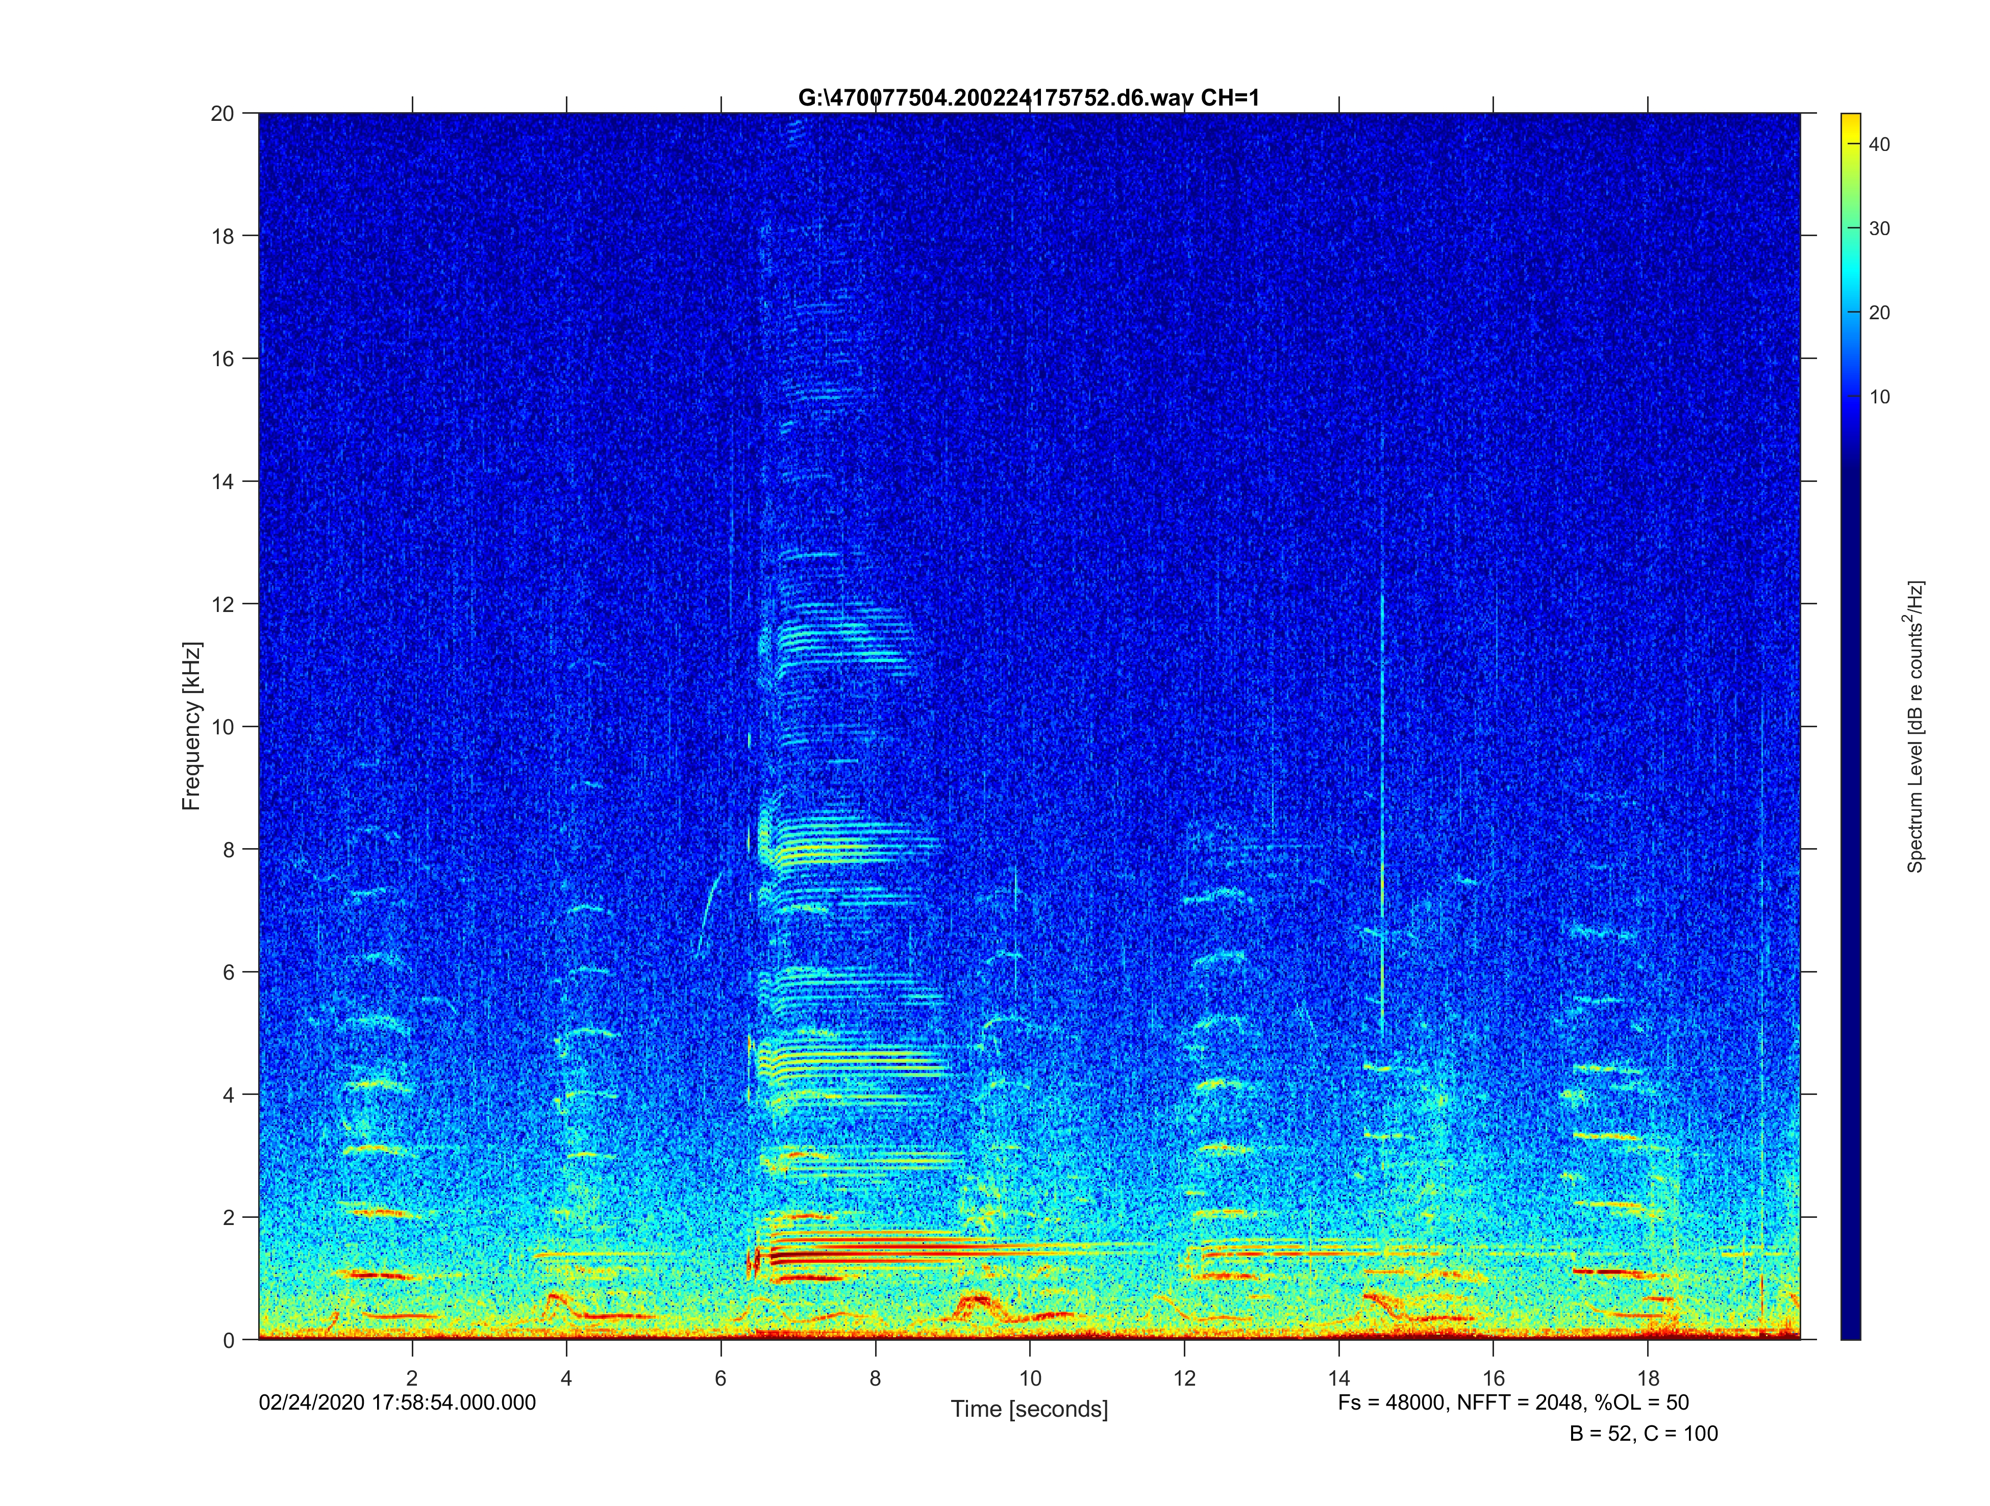Screen dimensions: 1990x1506
Task: Click the Spectrum Level colorbar label
Action: 1914,726
